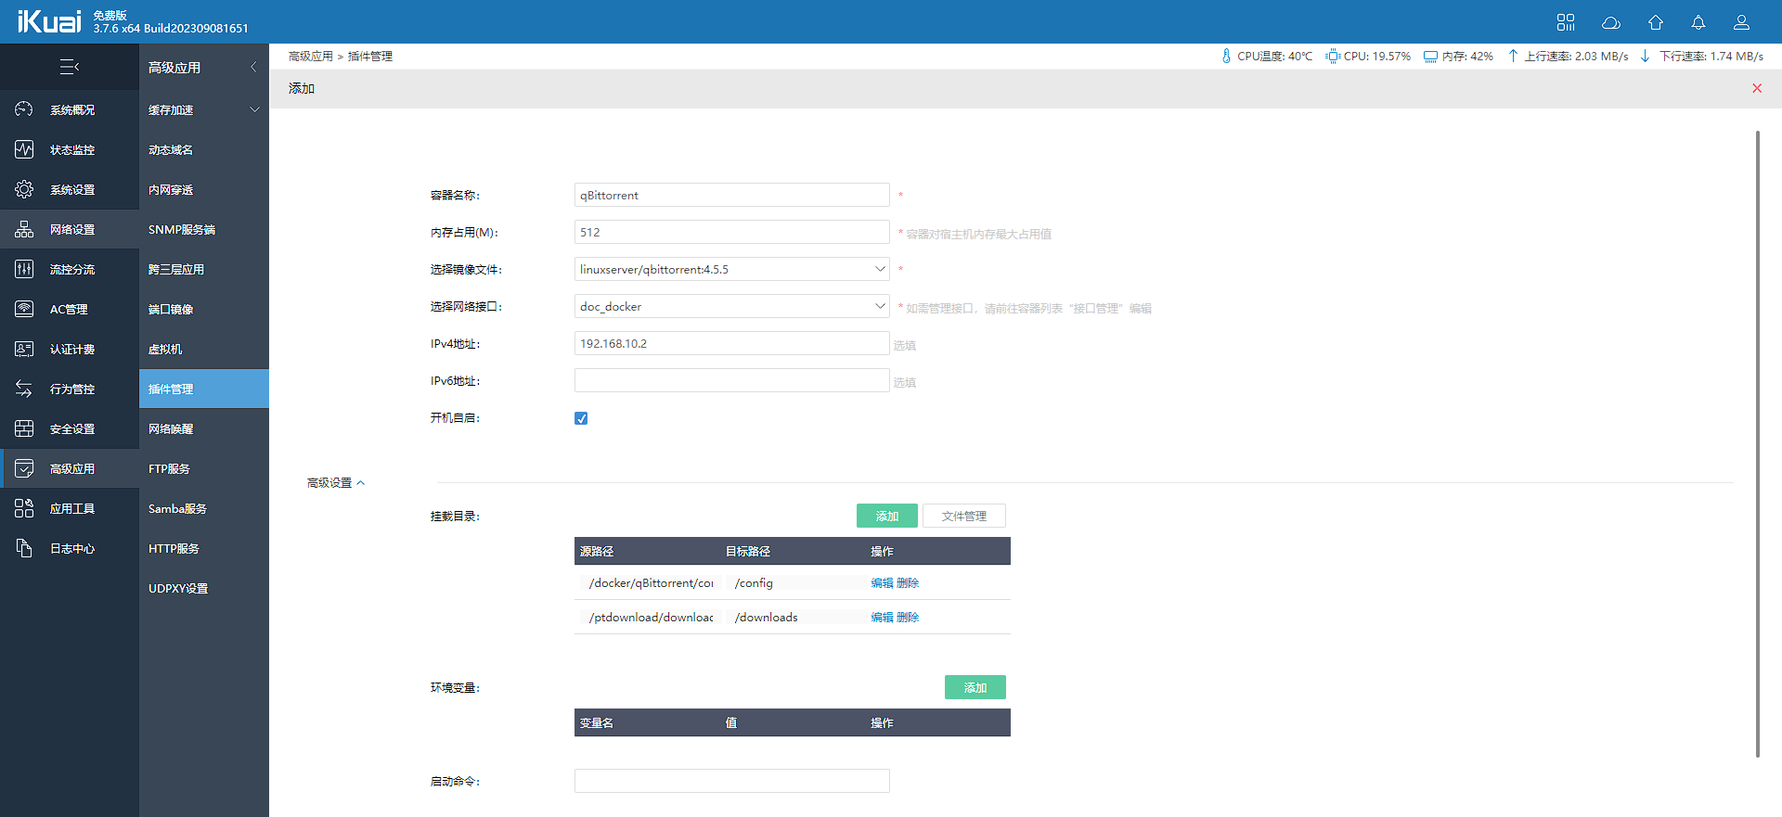
Task: Open 文件管理 button
Action: (x=964, y=516)
